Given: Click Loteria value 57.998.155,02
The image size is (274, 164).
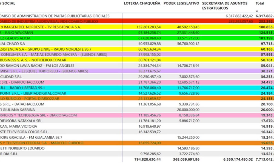Looking at the screenshot, I should click(x=149, y=55).
